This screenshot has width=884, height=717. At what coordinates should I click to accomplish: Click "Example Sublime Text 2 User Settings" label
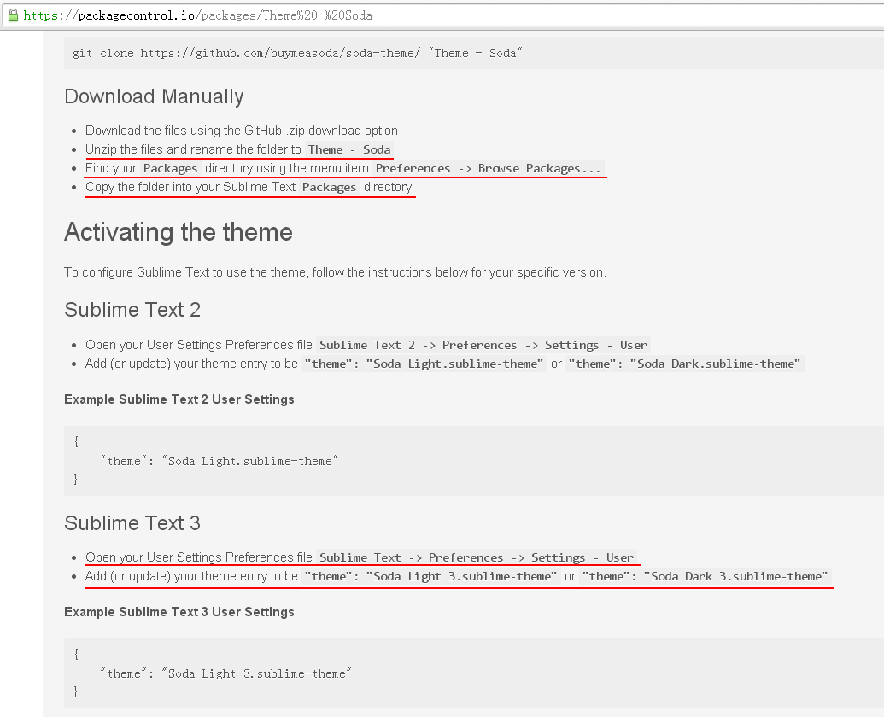pyautogui.click(x=179, y=399)
